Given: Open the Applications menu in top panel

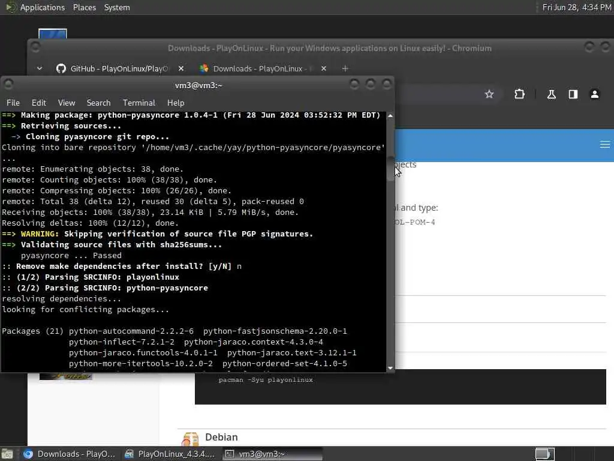Looking at the screenshot, I should tap(43, 7).
